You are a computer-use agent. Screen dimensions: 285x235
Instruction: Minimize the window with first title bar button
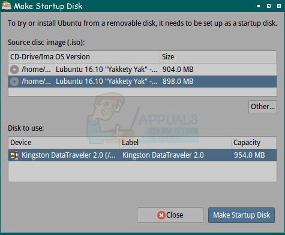tap(259, 6)
